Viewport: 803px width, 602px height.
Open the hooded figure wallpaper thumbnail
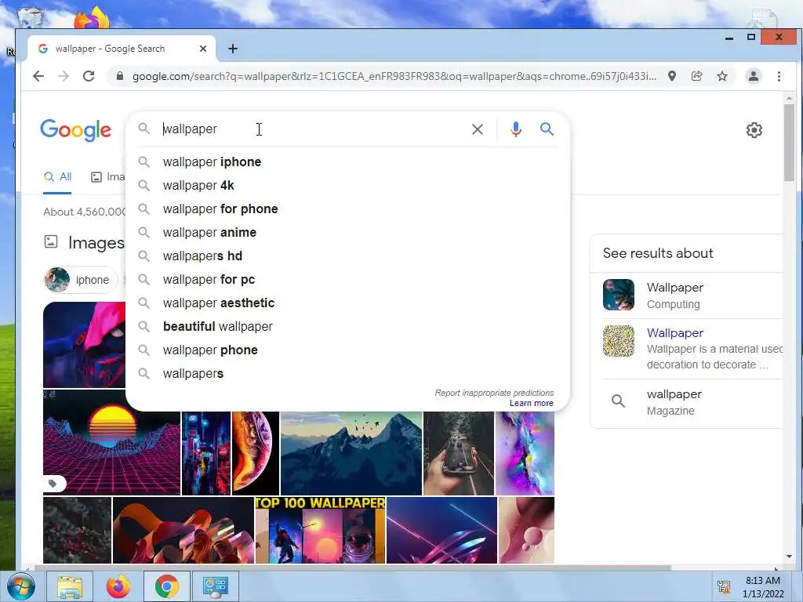click(84, 345)
